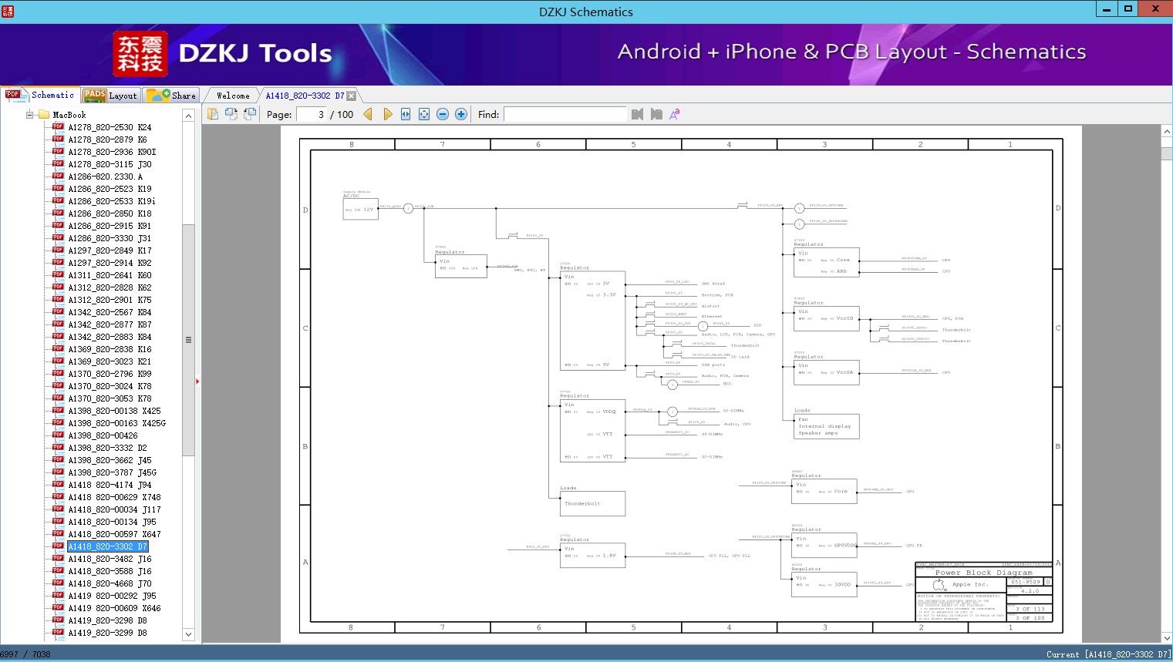The image size is (1173, 662).
Task: Click the red sidebar collapse arrow
Action: pos(198,381)
